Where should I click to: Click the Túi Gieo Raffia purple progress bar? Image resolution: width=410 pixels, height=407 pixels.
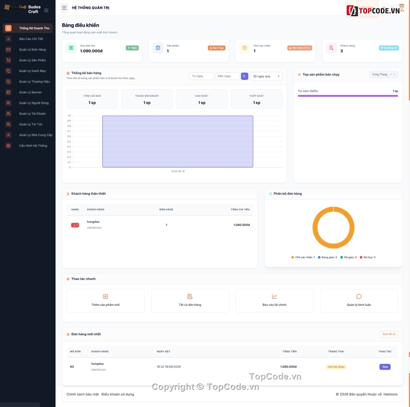coord(348,96)
